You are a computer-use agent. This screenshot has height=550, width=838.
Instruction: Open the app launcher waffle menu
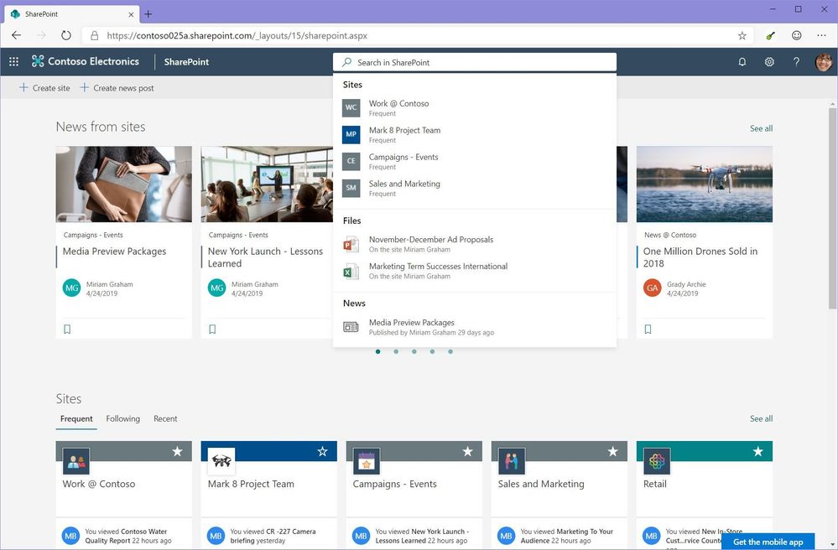14,61
